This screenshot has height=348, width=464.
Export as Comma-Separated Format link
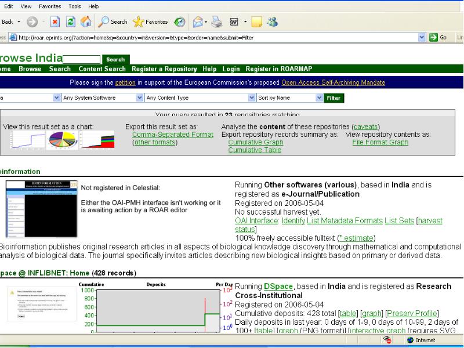pyautogui.click(x=173, y=135)
